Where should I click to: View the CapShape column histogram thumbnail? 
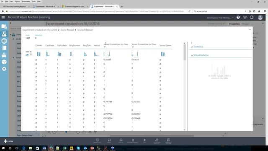(x=47, y=54)
